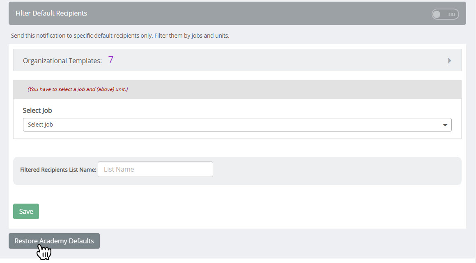This screenshot has width=476, height=263.
Task: Click the Filtered Recipients List Name label
Action: 58,170
